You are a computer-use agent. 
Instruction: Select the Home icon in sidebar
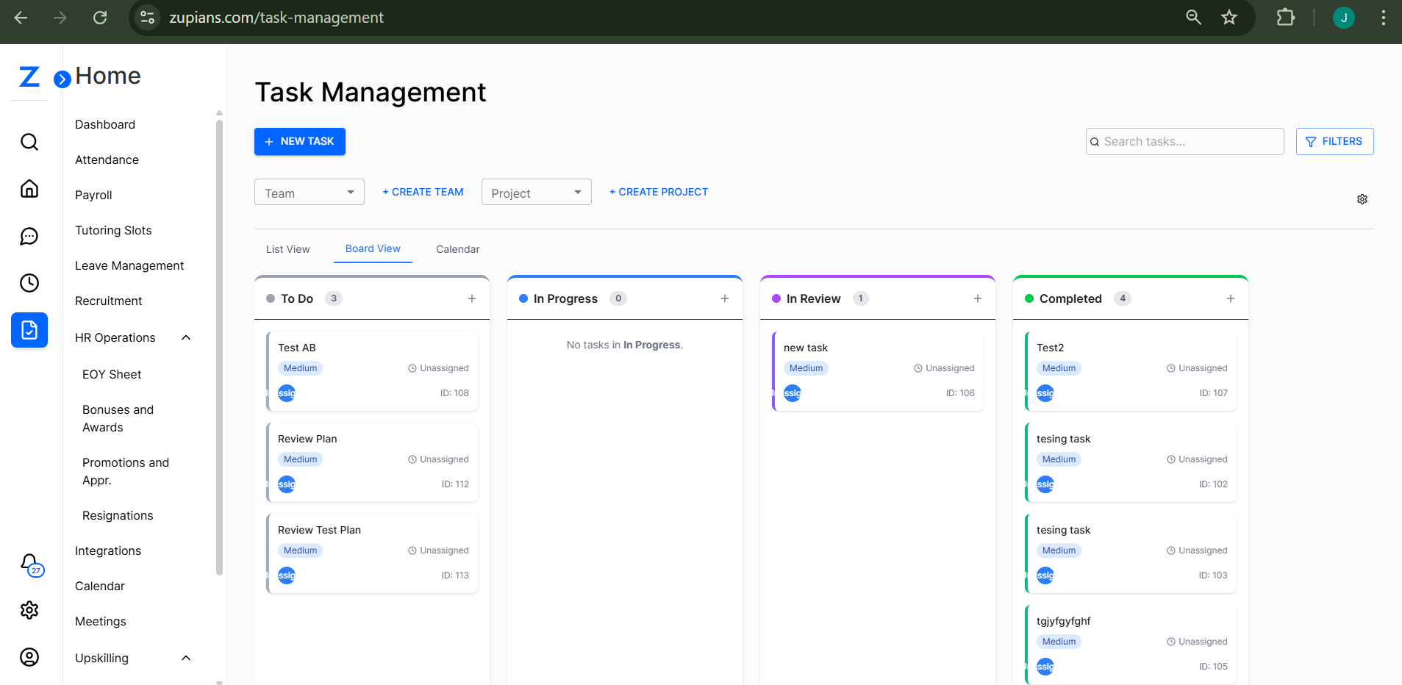point(29,188)
